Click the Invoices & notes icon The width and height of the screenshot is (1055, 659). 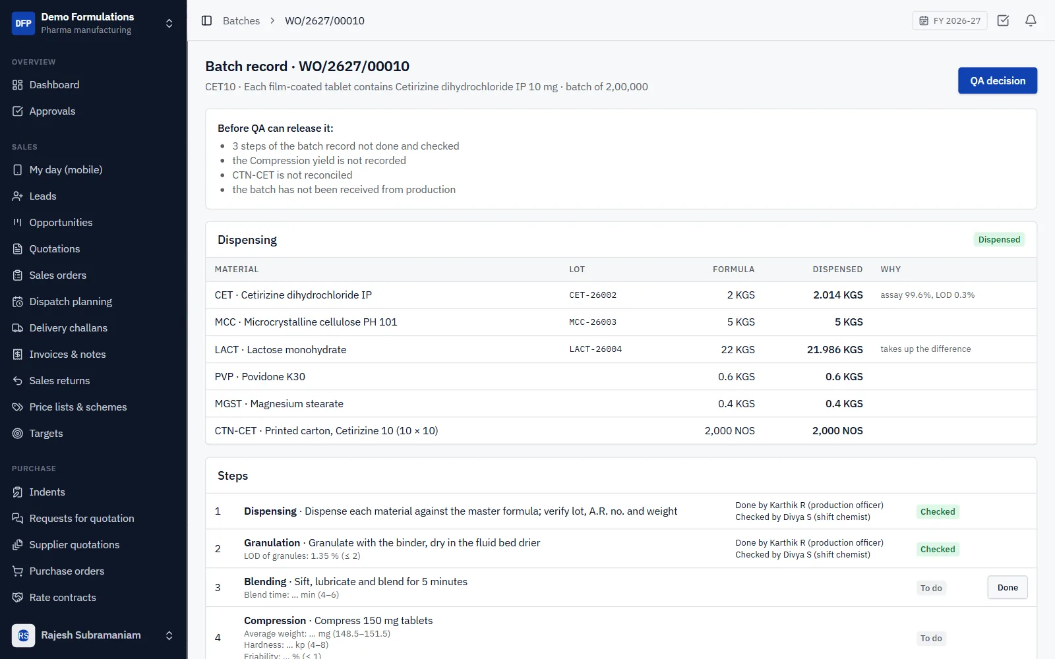18,355
